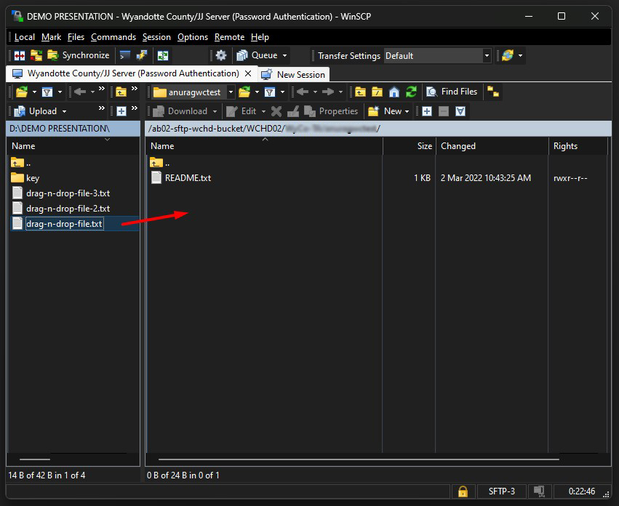619x506 pixels.
Task: Sort remote files by the Changed column header
Action: (x=492, y=146)
